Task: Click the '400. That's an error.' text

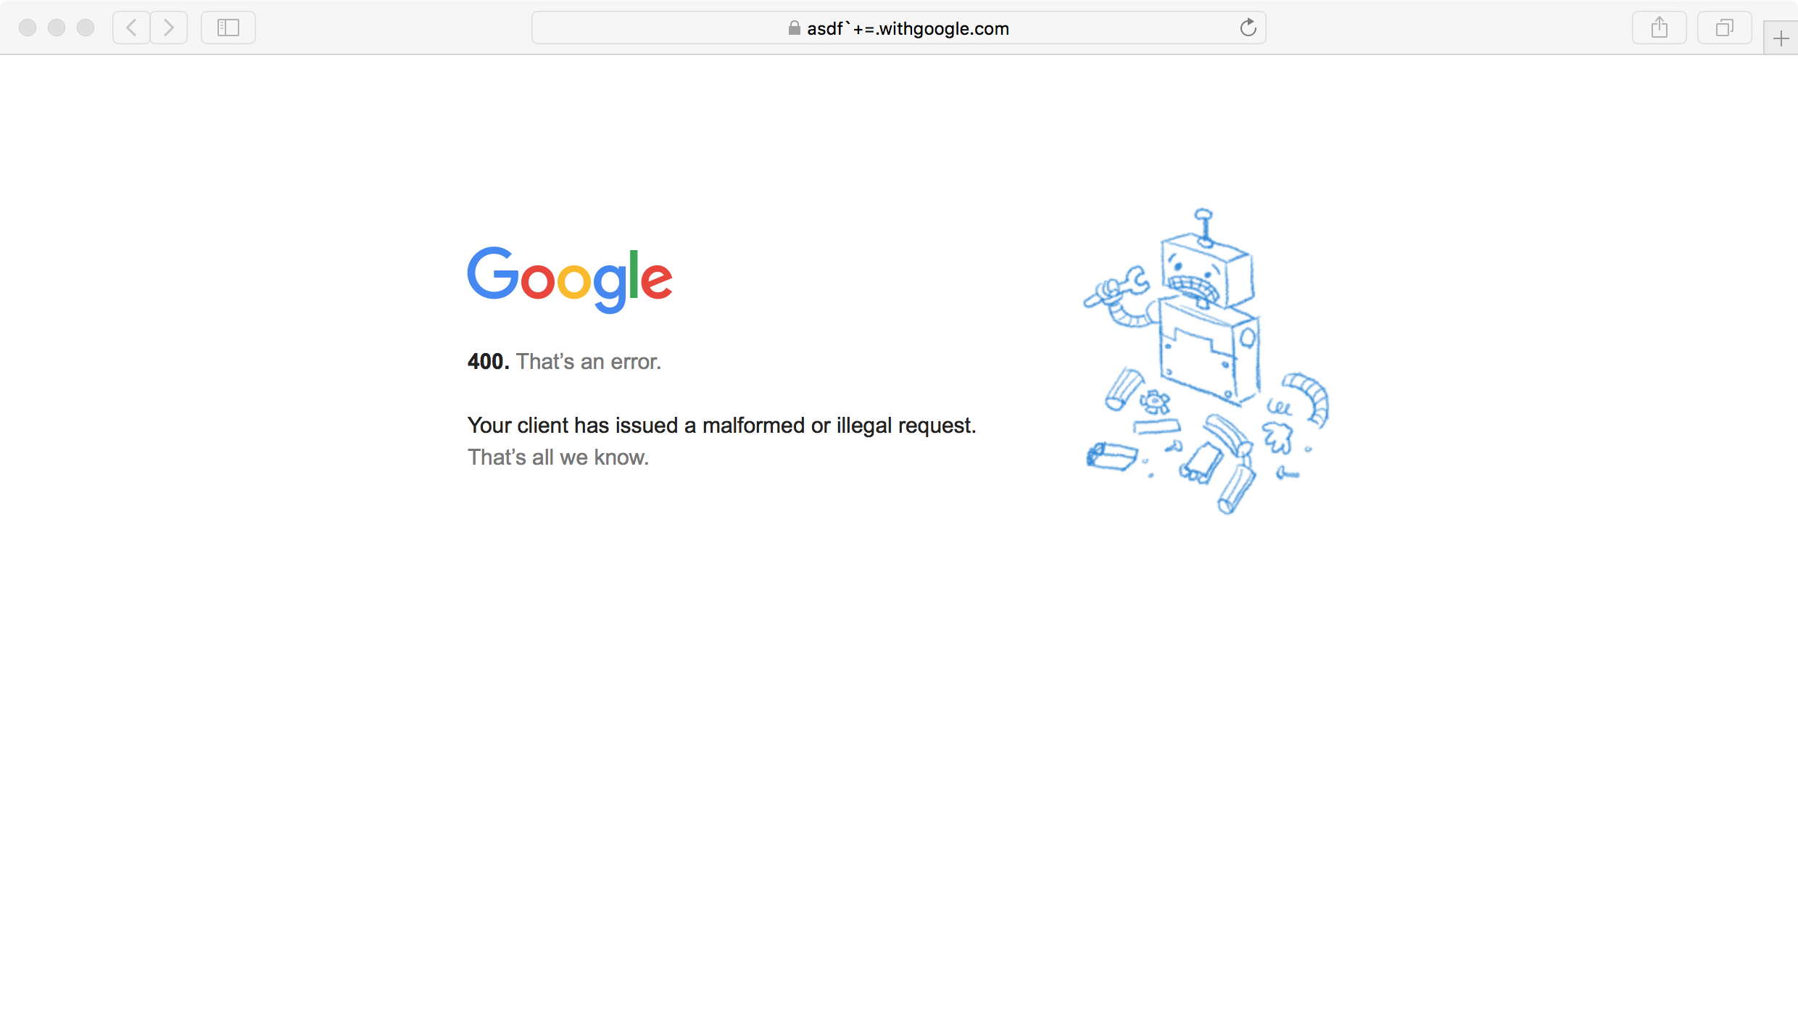Action: coord(564,361)
